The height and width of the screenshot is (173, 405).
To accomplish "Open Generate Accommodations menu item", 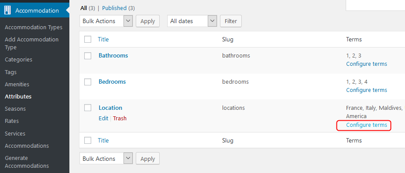I will 27,162.
